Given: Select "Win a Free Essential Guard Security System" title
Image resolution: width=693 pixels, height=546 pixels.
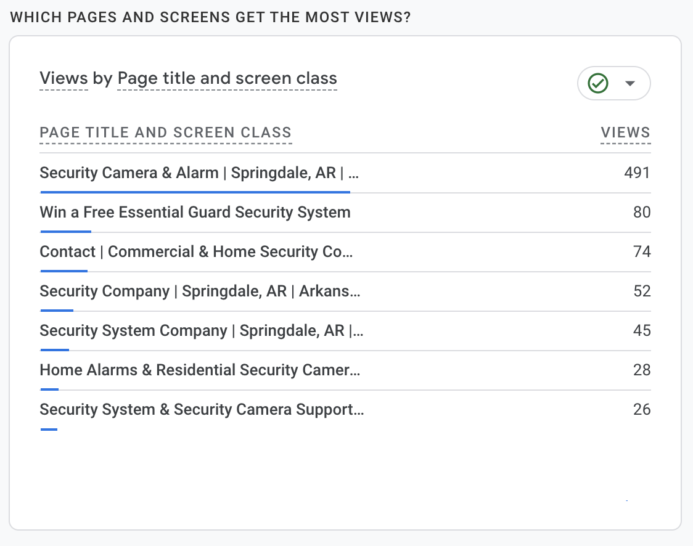Looking at the screenshot, I should 195,212.
